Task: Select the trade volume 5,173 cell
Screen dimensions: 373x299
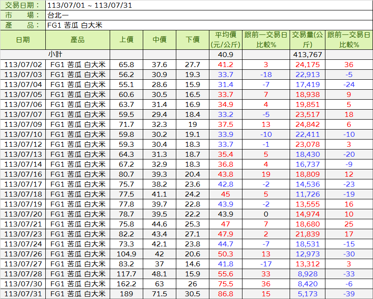Action: [x=308, y=294]
